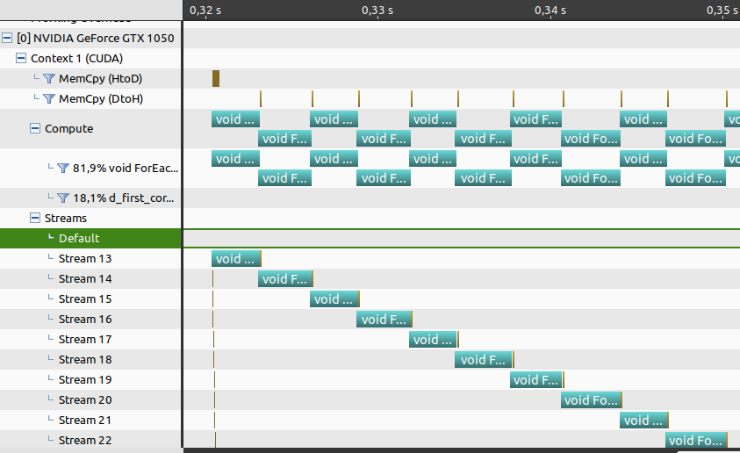
Task: Select the Stream 22 row label
Action: (x=85, y=440)
